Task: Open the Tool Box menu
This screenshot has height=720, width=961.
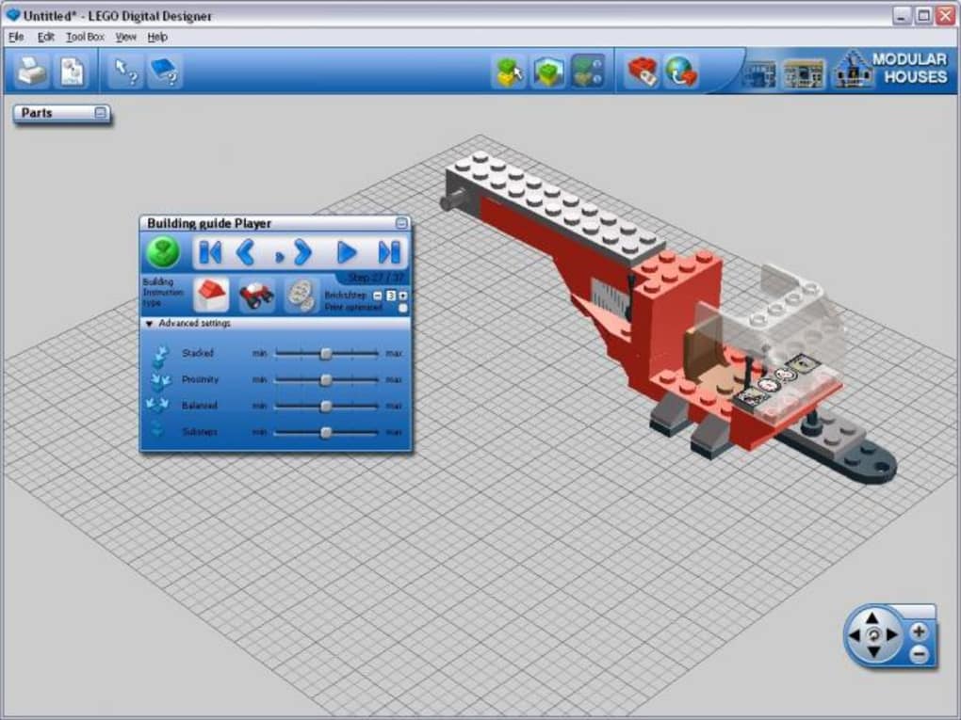Action: [85, 37]
